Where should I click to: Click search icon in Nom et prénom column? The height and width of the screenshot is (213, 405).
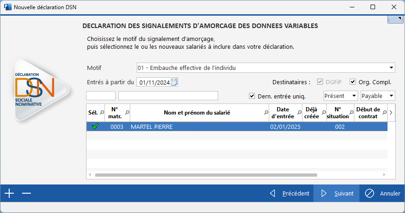click(266, 112)
